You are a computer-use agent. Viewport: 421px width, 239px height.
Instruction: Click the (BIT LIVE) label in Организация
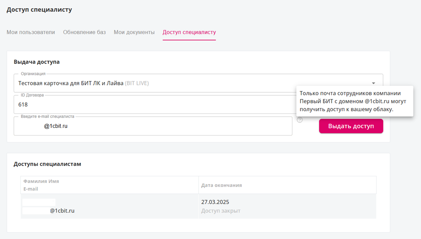tap(137, 83)
